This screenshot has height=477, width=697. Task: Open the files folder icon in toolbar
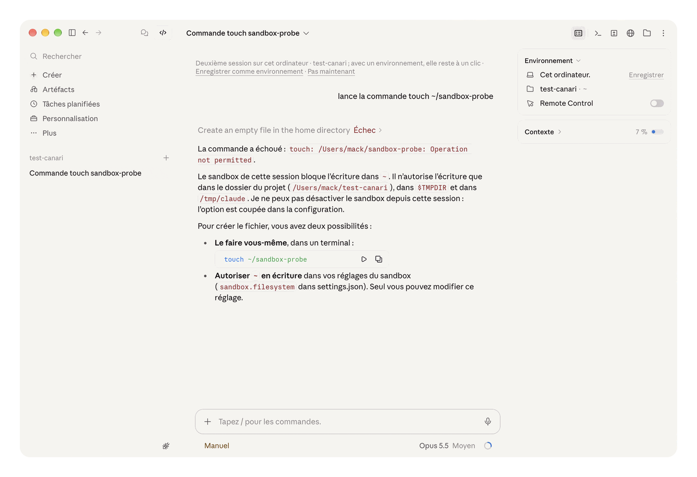pos(647,33)
